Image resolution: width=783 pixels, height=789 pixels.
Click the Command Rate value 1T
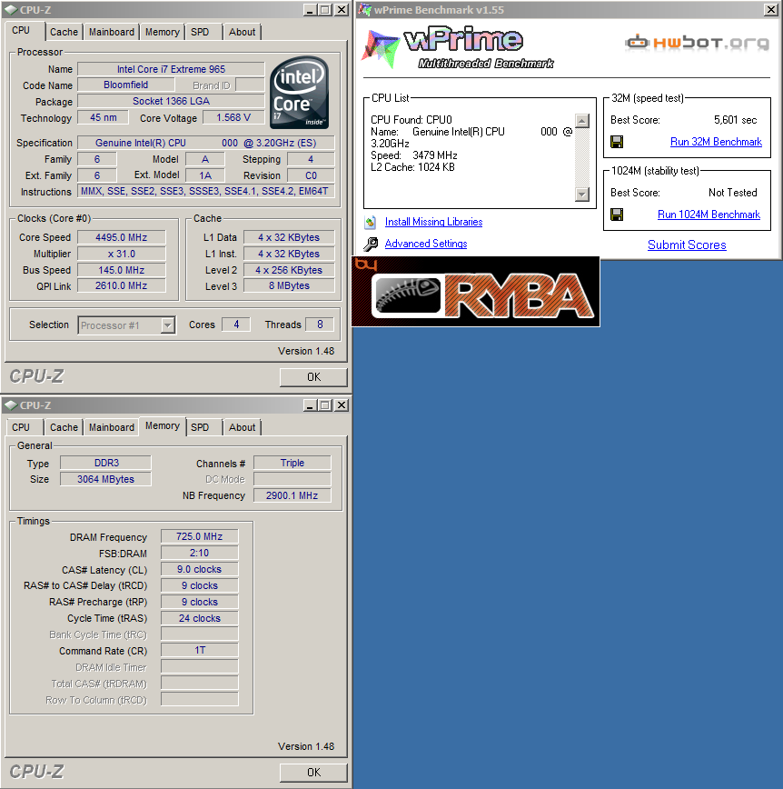199,650
